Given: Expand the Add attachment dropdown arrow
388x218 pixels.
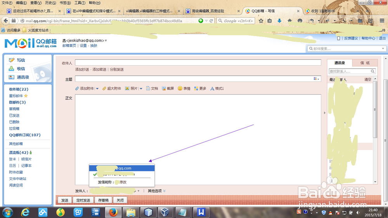Looking at the screenshot, I should click(x=97, y=88).
